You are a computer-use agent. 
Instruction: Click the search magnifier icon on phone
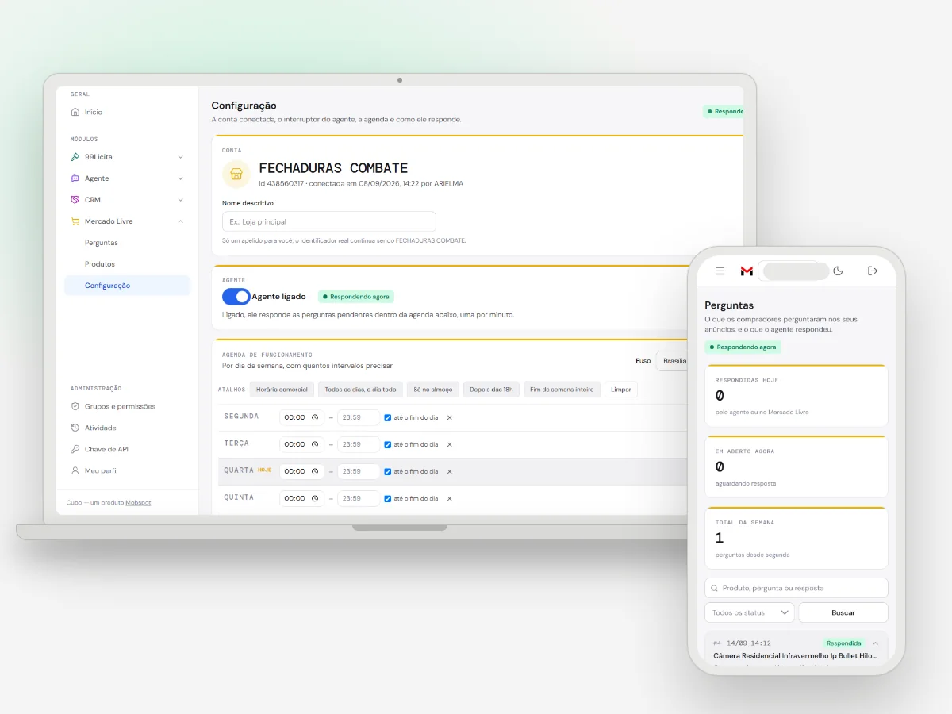click(x=715, y=589)
